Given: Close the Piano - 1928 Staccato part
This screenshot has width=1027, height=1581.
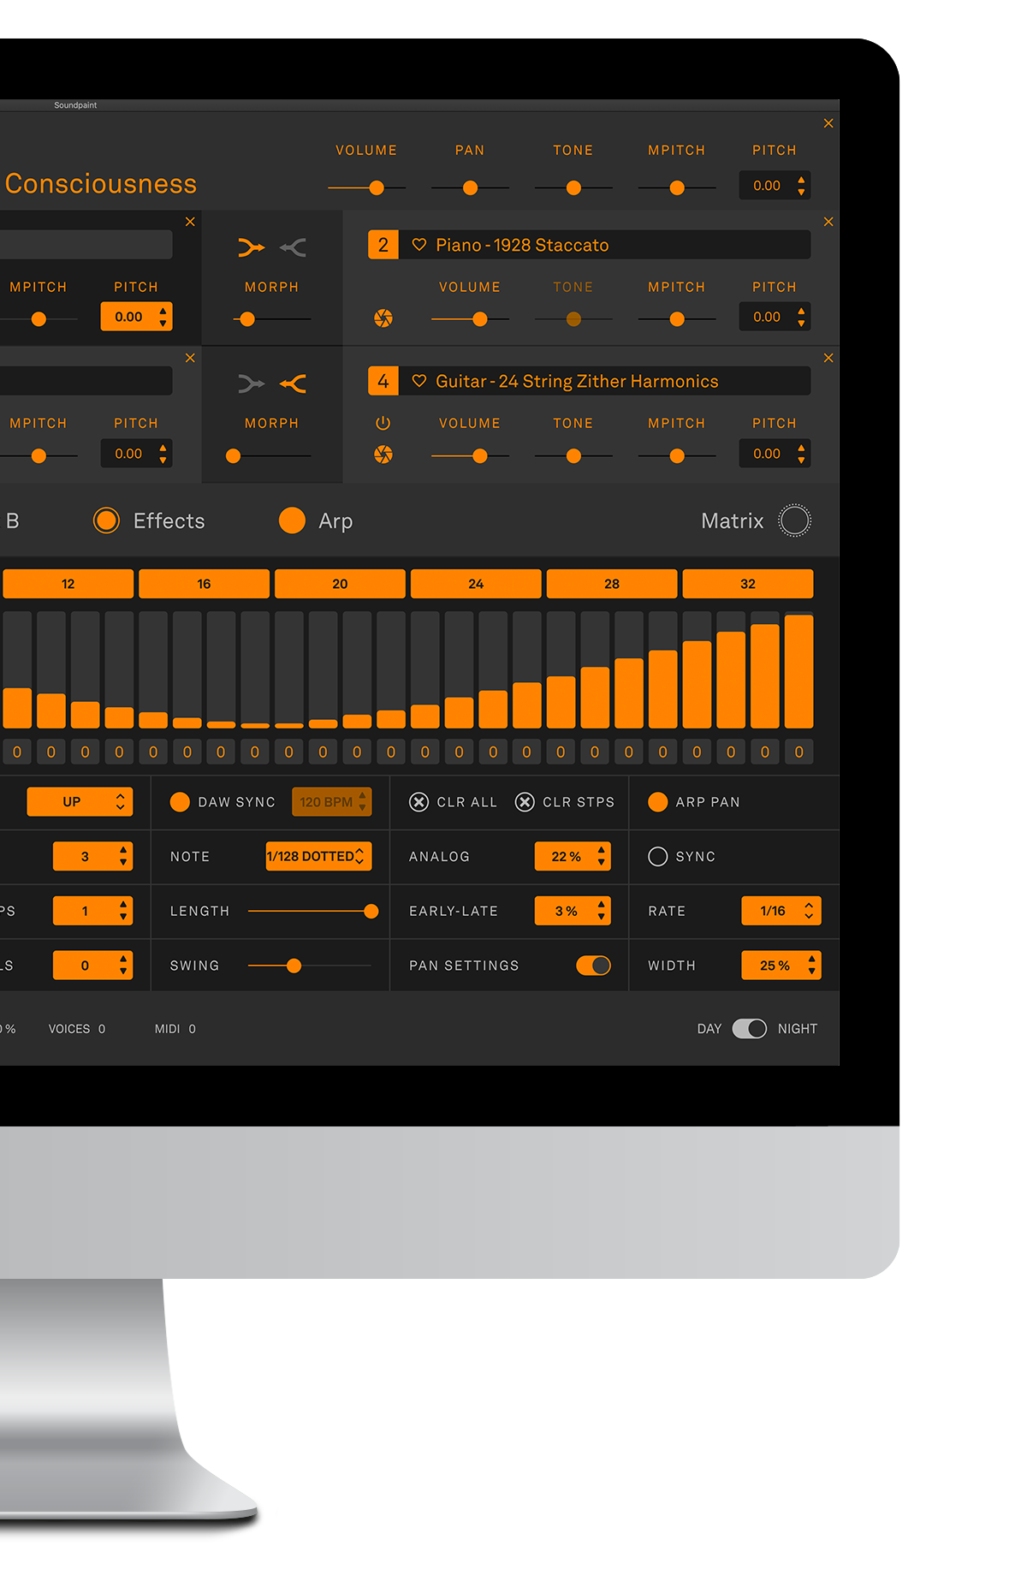Looking at the screenshot, I should pyautogui.click(x=828, y=222).
